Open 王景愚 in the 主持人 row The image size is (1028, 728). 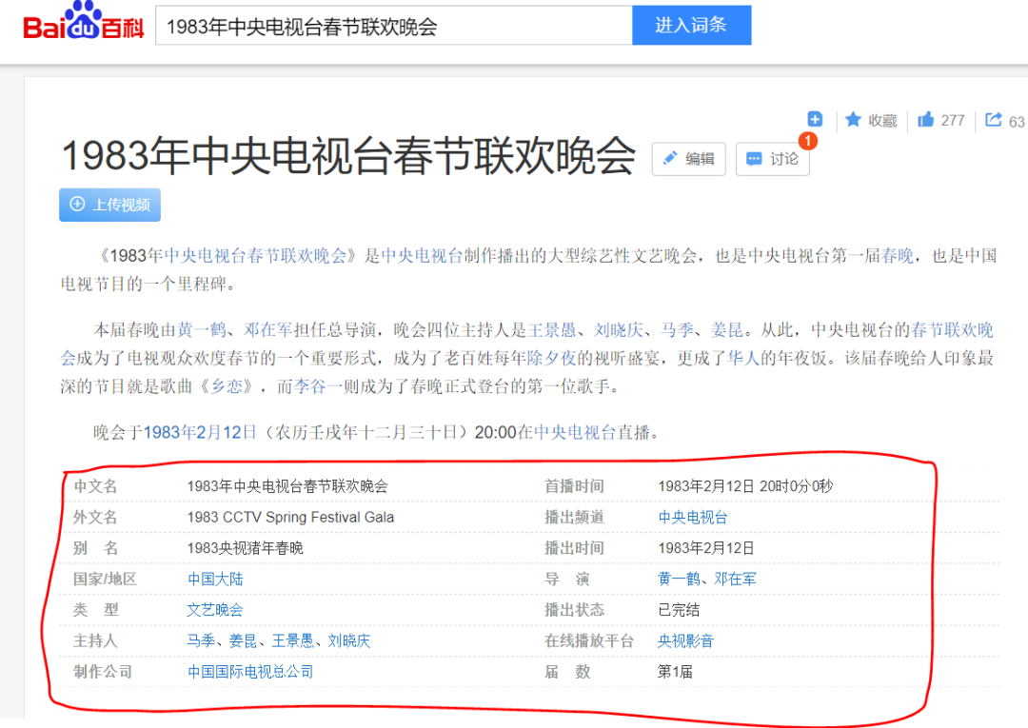point(292,640)
